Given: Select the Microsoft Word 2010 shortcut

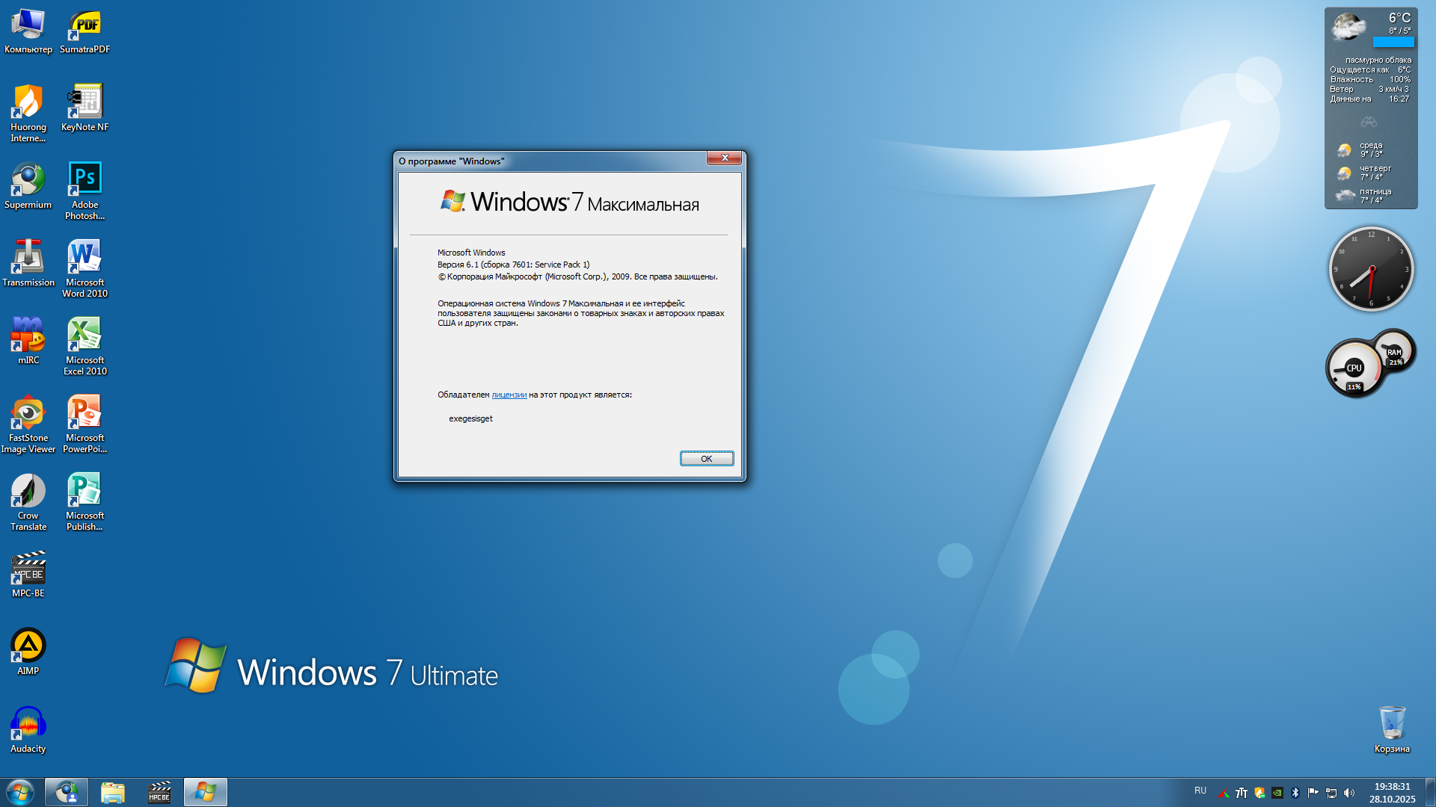Looking at the screenshot, I should [x=85, y=268].
